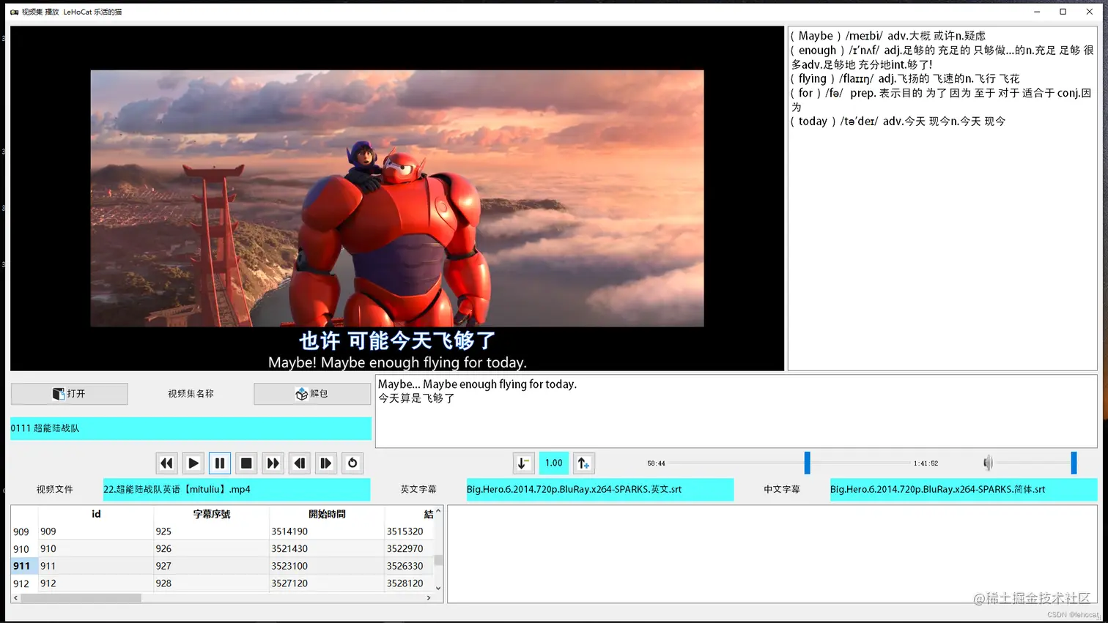Decrease the playback speed
This screenshot has height=623, width=1108.
coord(523,463)
